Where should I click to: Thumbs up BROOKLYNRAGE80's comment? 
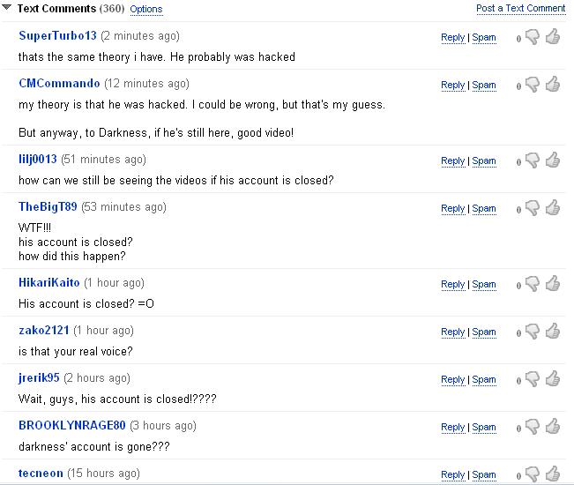(553, 426)
